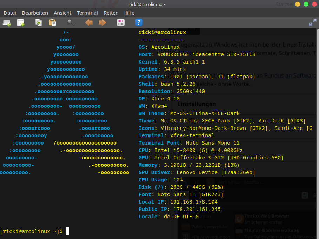
Task: Toggle fullscreen using the expand arrows icon
Action: pyautogui.click(x=312, y=23)
